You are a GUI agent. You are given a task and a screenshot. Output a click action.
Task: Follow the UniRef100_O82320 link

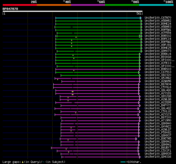pos(158,75)
